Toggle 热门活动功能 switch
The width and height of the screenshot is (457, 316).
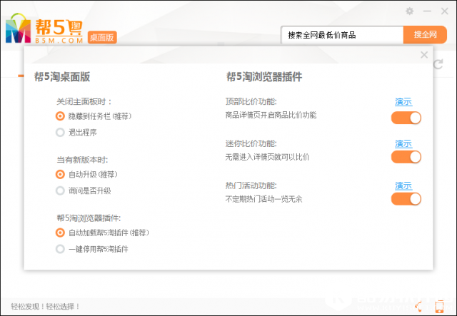click(406, 199)
